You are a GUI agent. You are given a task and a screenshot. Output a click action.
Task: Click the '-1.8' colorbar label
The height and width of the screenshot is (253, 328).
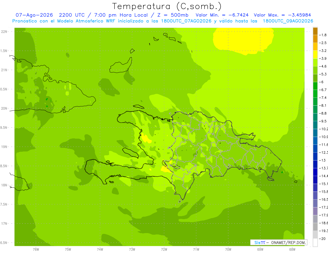[x=323, y=35]
